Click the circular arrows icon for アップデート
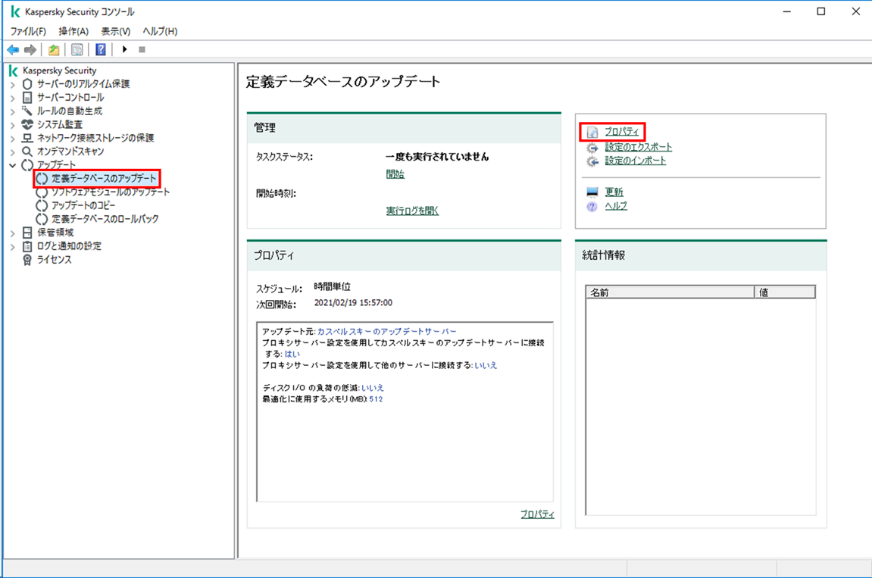This screenshot has width=872, height=578. [27, 165]
